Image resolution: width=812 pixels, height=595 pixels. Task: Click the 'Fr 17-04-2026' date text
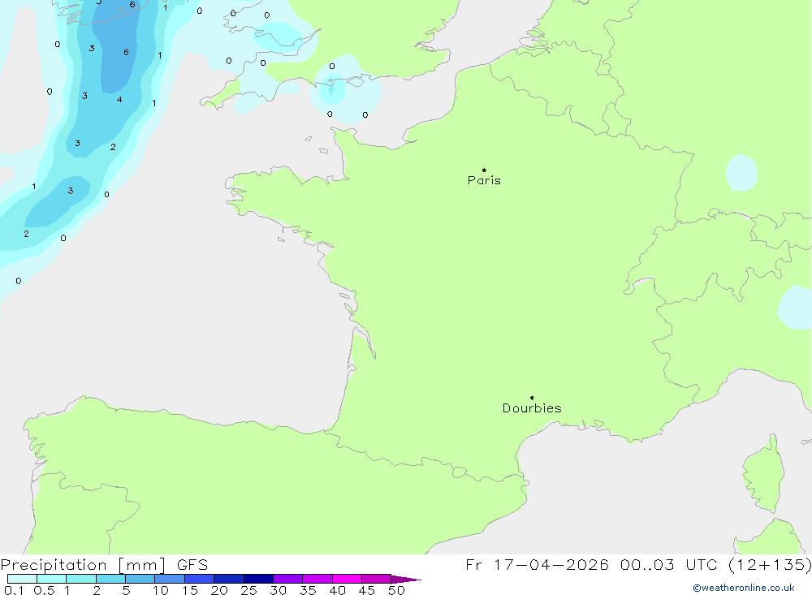click(537, 565)
